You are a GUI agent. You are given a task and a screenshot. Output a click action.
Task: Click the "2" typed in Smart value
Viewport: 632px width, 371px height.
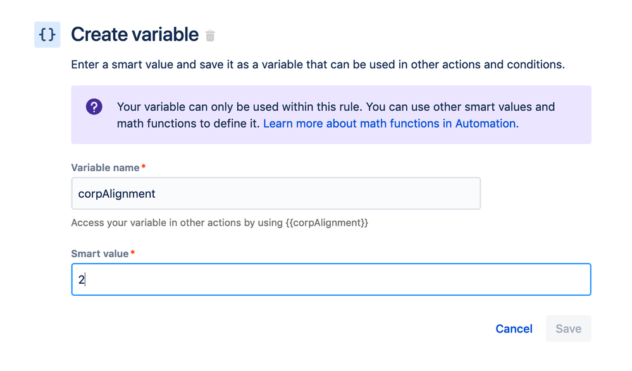(x=82, y=280)
